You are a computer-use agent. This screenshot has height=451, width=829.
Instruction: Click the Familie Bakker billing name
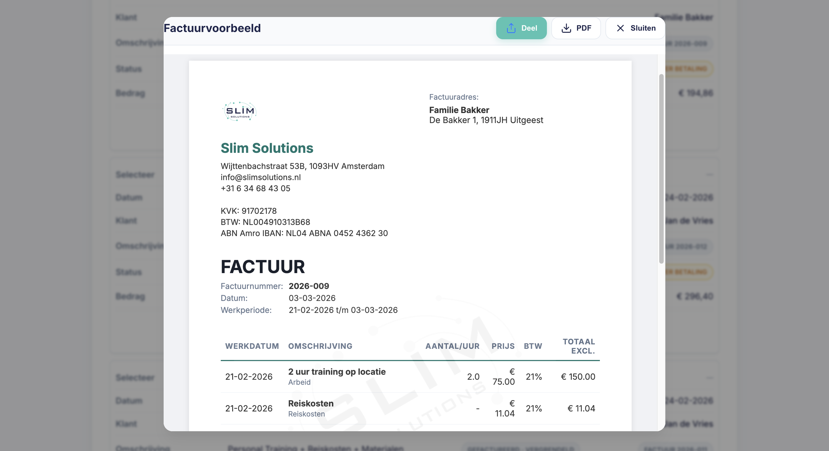click(459, 110)
